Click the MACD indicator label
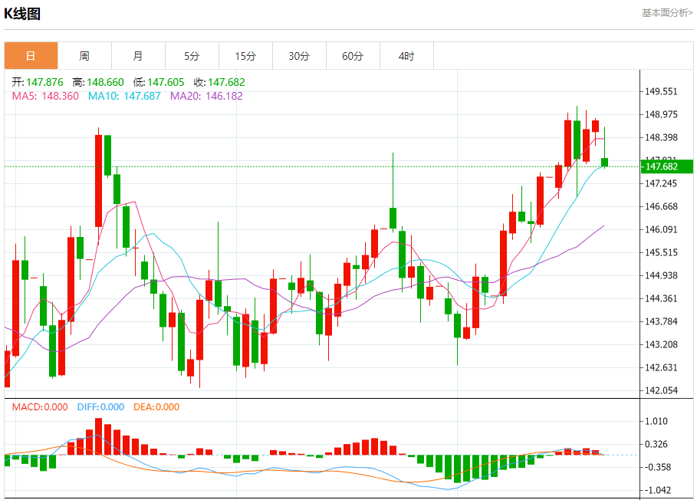697x500 pixels. (40, 407)
